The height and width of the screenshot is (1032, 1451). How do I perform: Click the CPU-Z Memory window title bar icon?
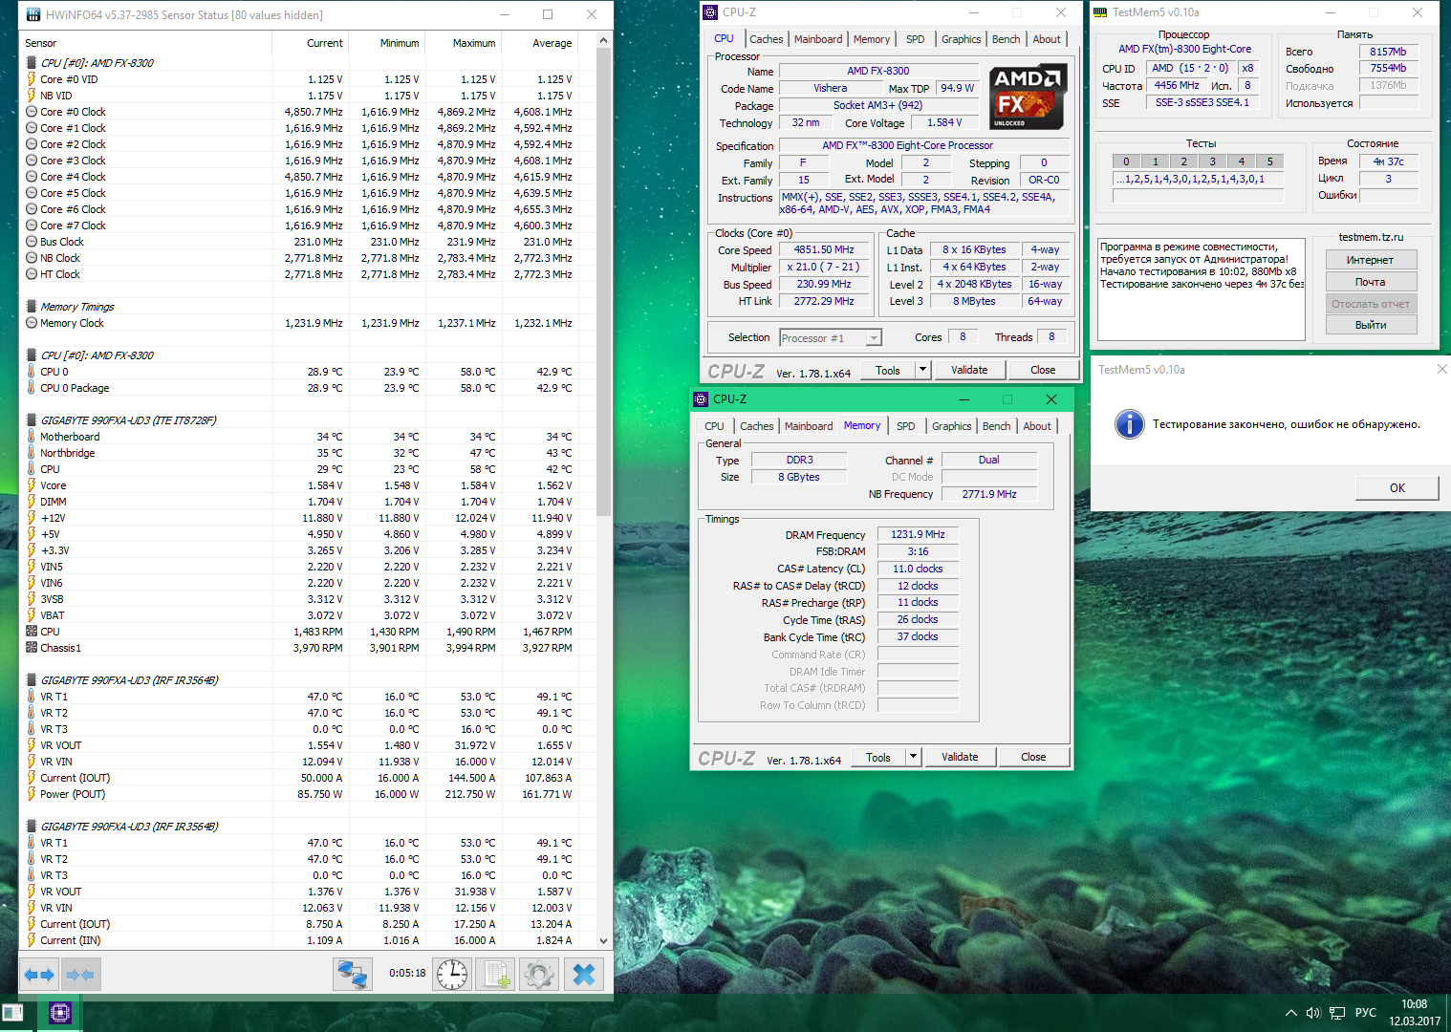click(x=701, y=399)
